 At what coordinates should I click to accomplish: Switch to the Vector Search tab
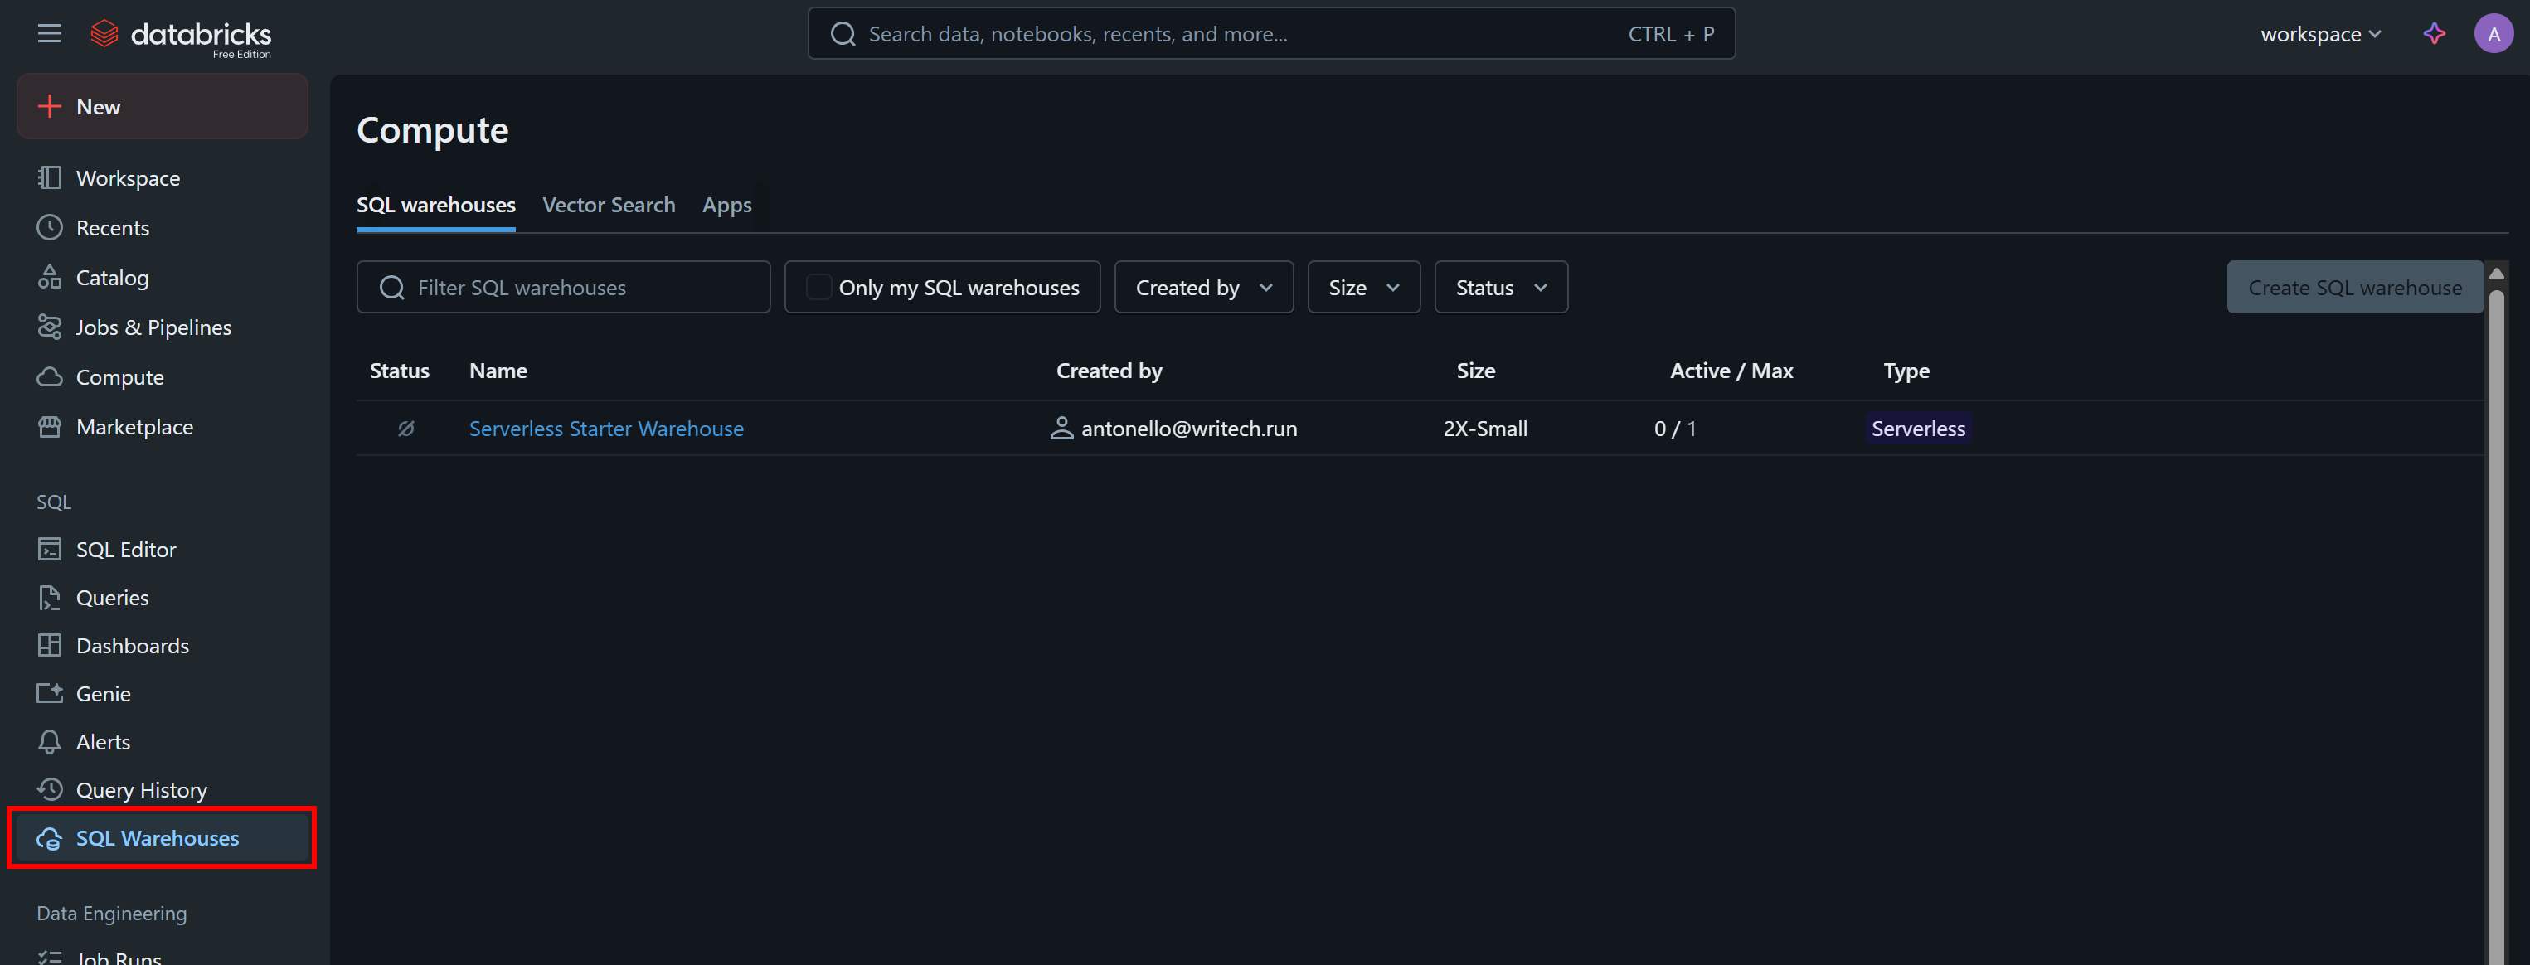point(608,204)
